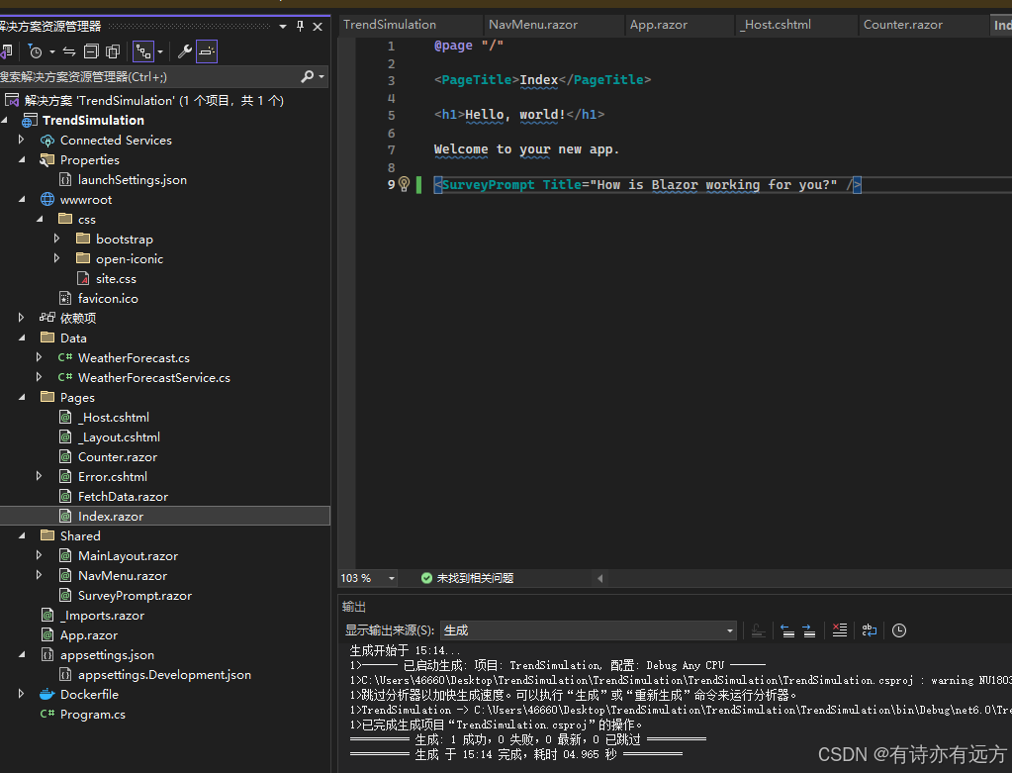Click the search magnifier icon in Solution Explorer
This screenshot has width=1012, height=773.
point(308,77)
